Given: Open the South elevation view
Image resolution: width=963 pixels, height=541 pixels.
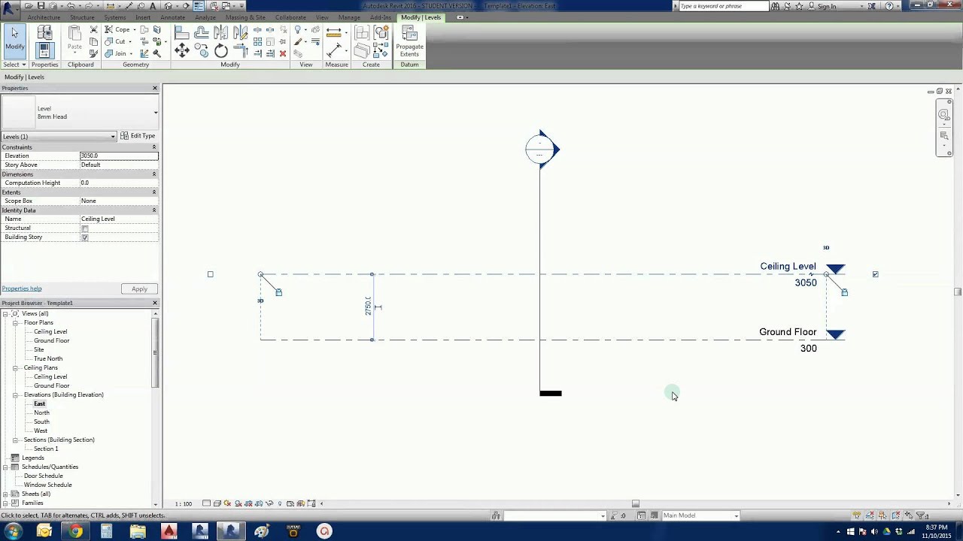Looking at the screenshot, I should [41, 422].
